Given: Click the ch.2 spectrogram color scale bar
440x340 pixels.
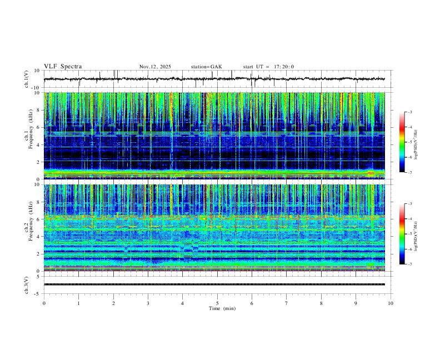Looking at the screenshot, I should tap(402, 234).
